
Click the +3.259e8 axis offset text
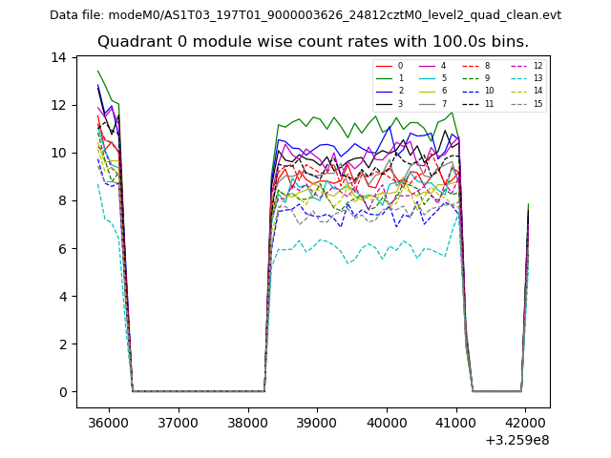click(516, 440)
